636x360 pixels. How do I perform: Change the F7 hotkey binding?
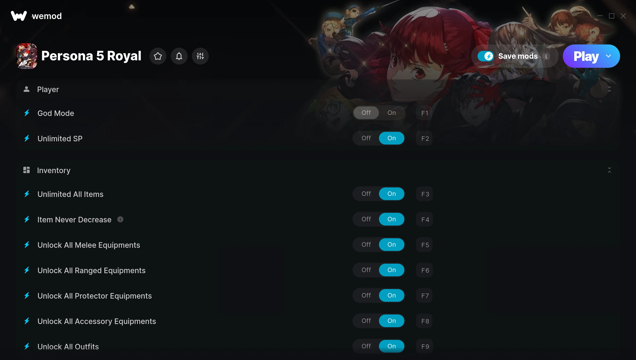[x=425, y=296]
